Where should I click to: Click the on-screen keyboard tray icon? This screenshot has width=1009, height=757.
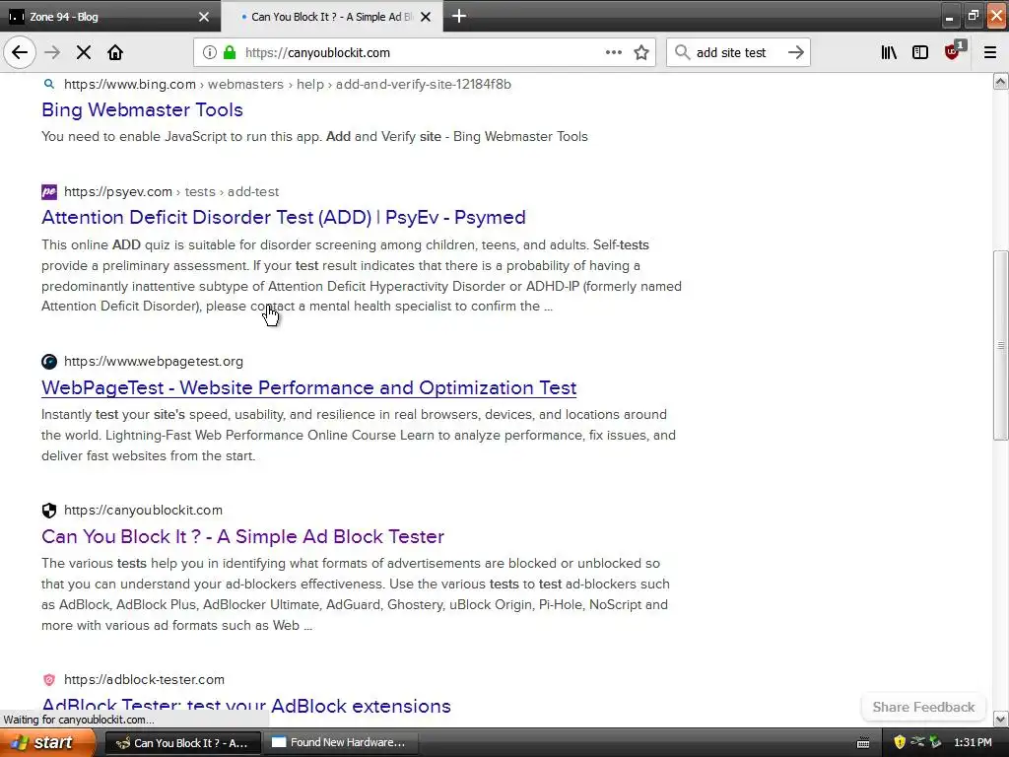coord(863,743)
